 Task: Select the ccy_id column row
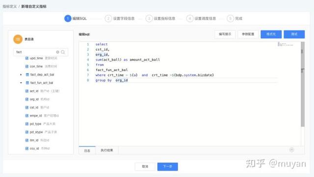(x=37, y=149)
